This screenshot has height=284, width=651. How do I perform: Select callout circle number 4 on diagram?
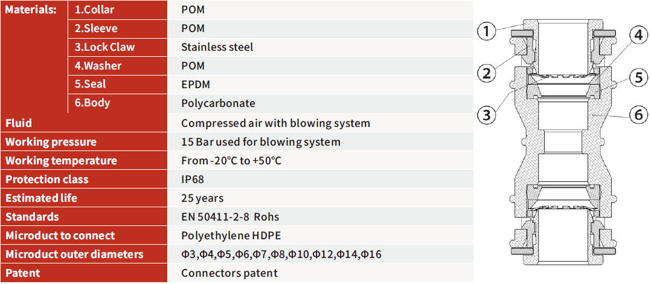(x=638, y=36)
